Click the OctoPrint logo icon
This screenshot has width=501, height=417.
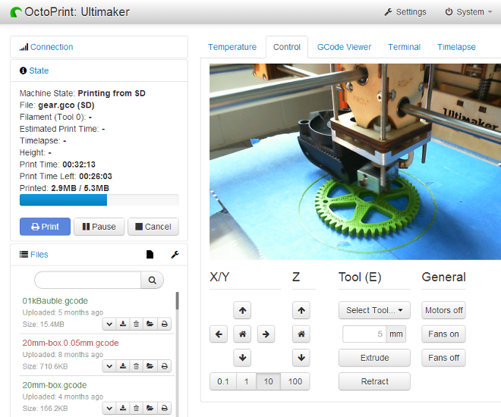tap(16, 12)
